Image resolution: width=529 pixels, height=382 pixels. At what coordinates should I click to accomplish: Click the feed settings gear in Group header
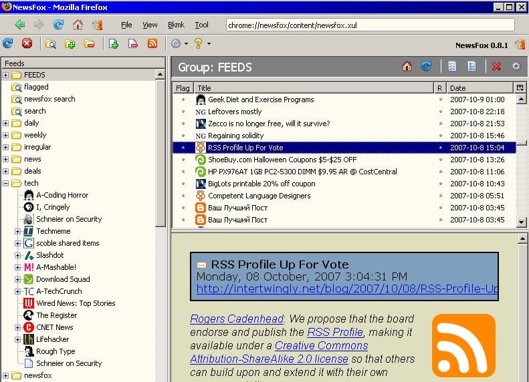point(516,66)
